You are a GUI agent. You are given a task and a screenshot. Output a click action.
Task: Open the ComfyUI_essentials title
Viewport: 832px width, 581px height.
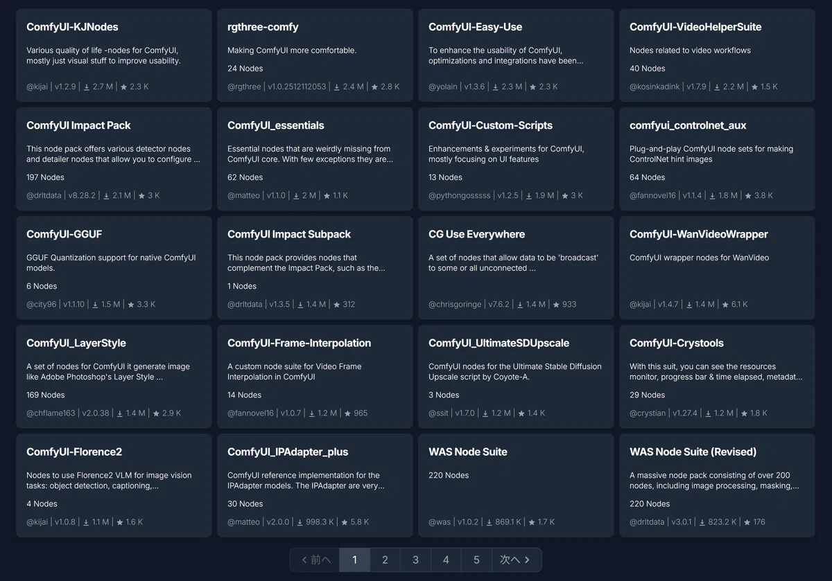(276, 125)
